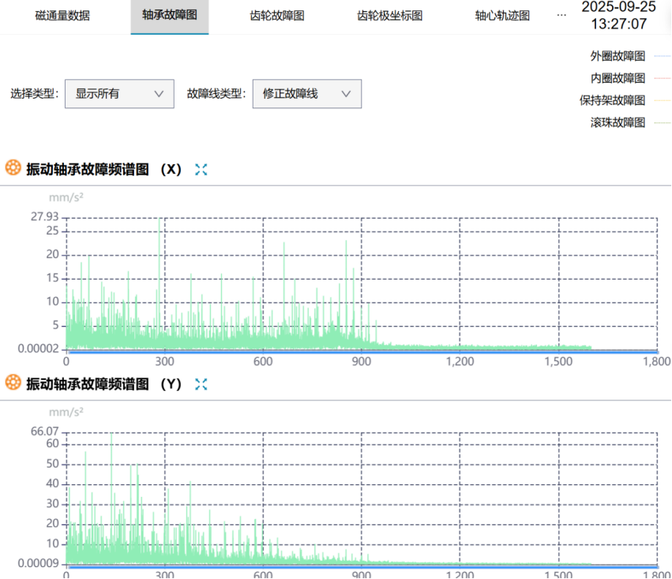
Task: Open the 齿轮极坐标图 tab
Action: tap(390, 16)
